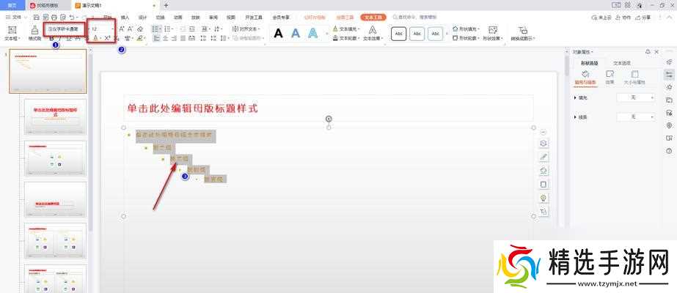Click the Black A WordArt preset
This screenshot has width=677, height=293.
click(279, 33)
